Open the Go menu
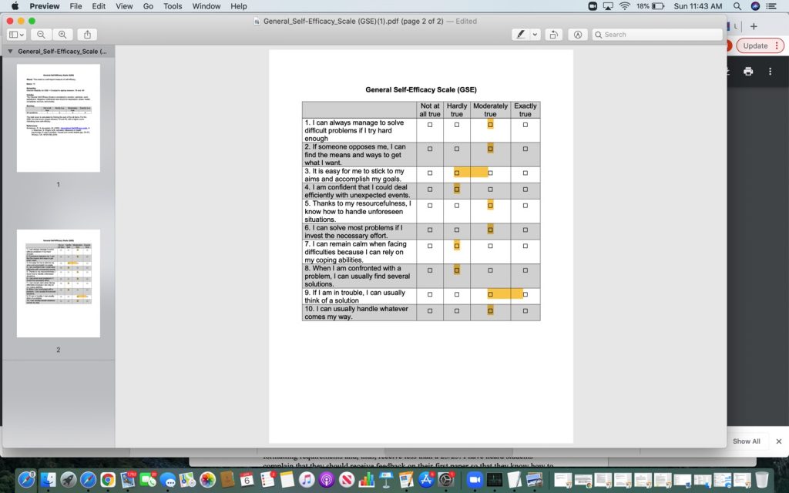 tap(148, 6)
